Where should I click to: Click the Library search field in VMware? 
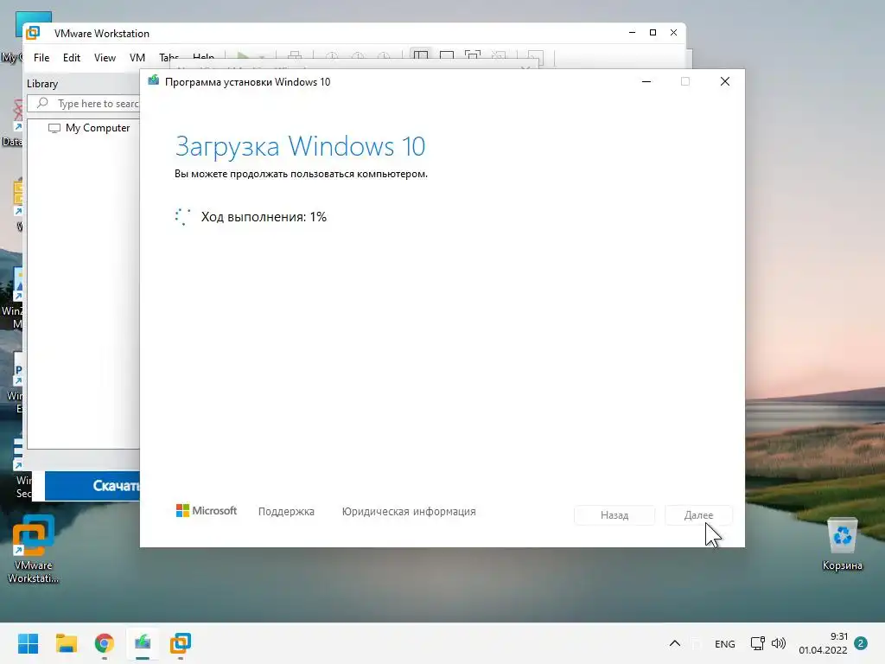click(85, 104)
